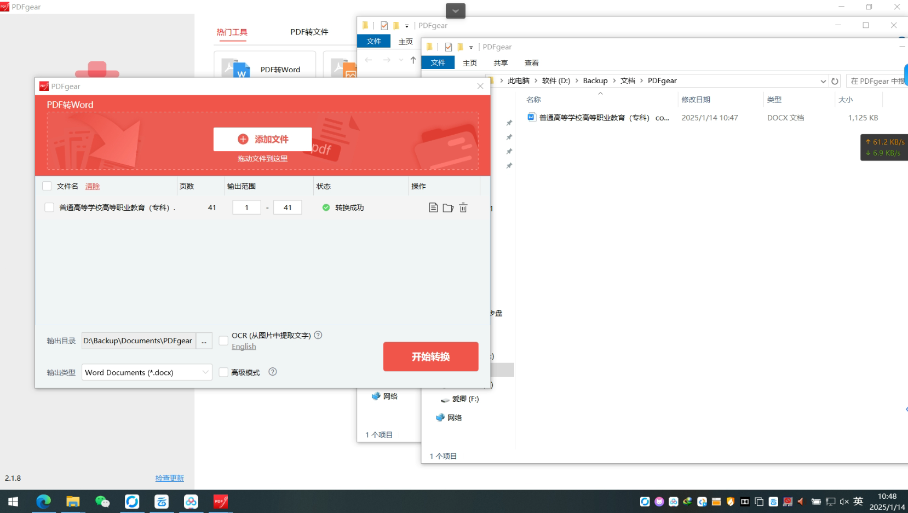Select 网络 in front Explorer navigation pane
Screen dimensions: 908x513
click(449, 418)
